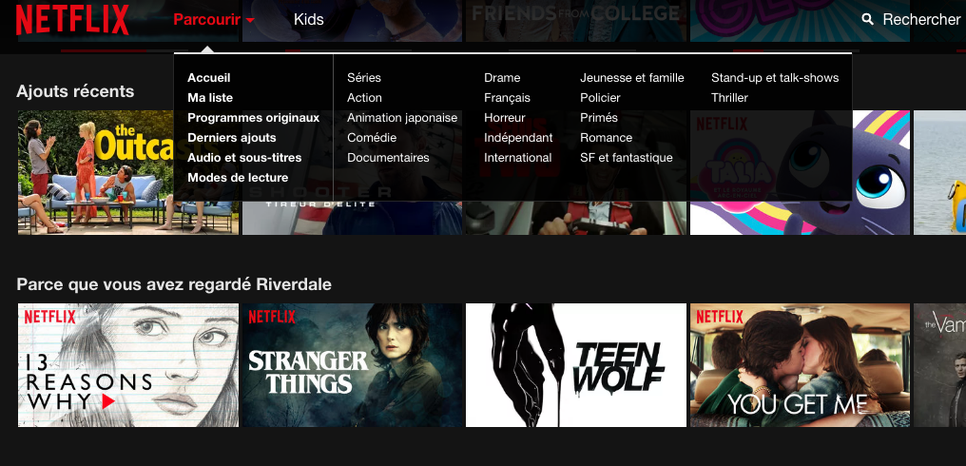Pick the Documentaires genre link
This screenshot has height=466, width=966.
[388, 157]
